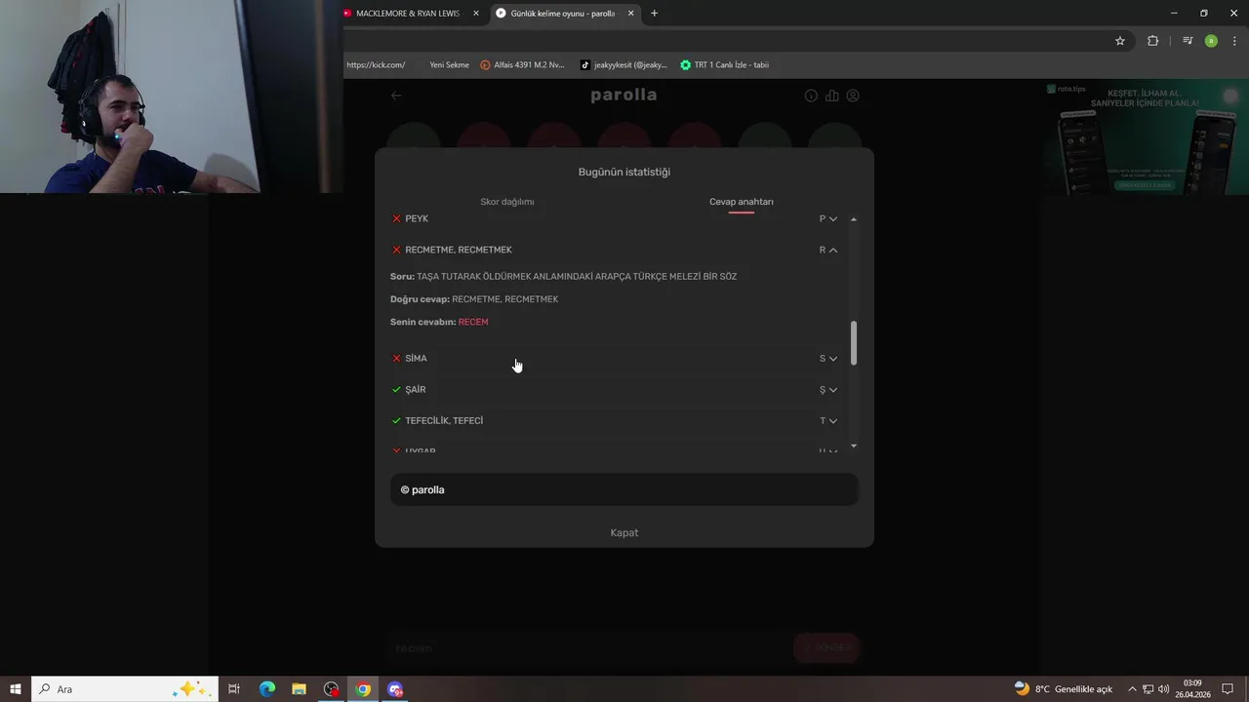Open the roto.tips advertisement banner
Screen dimensions: 1249x702
pos(1146,136)
